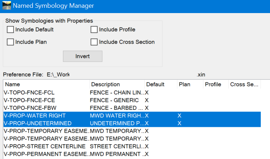270x159 pixels.
Task: Select the V-TOPO-FNCE-FBW row
Action: click(132, 108)
